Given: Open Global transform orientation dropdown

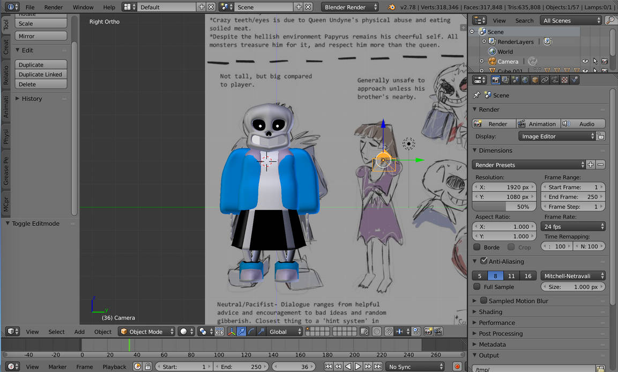Looking at the screenshot, I should point(284,332).
